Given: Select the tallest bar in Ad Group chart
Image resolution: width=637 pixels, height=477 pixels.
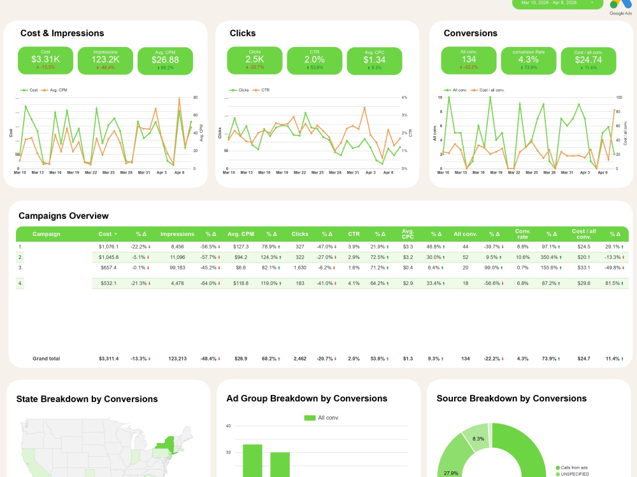Looking at the screenshot, I should tap(252, 460).
